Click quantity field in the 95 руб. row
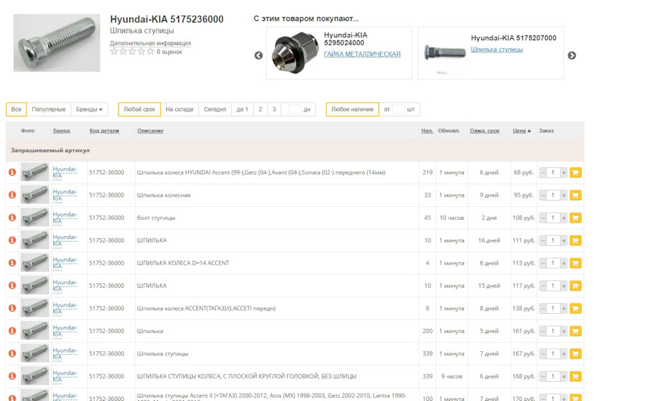Viewport: 654px width, 401px height. [x=553, y=195]
